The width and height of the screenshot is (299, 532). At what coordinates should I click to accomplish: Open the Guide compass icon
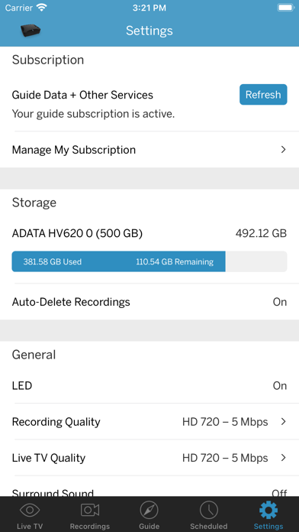point(149,510)
